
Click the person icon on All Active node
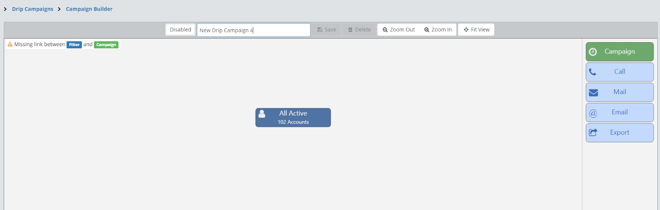click(x=262, y=114)
